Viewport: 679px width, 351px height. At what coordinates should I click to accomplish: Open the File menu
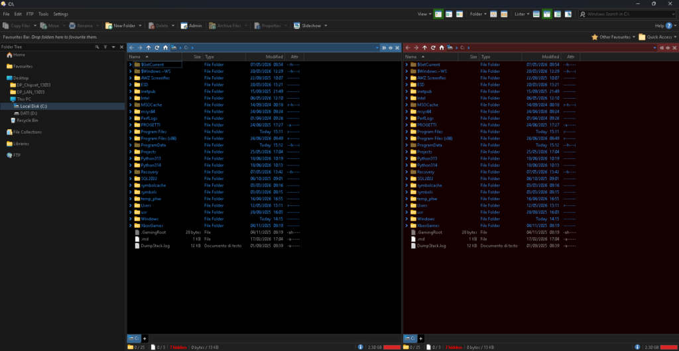point(6,15)
